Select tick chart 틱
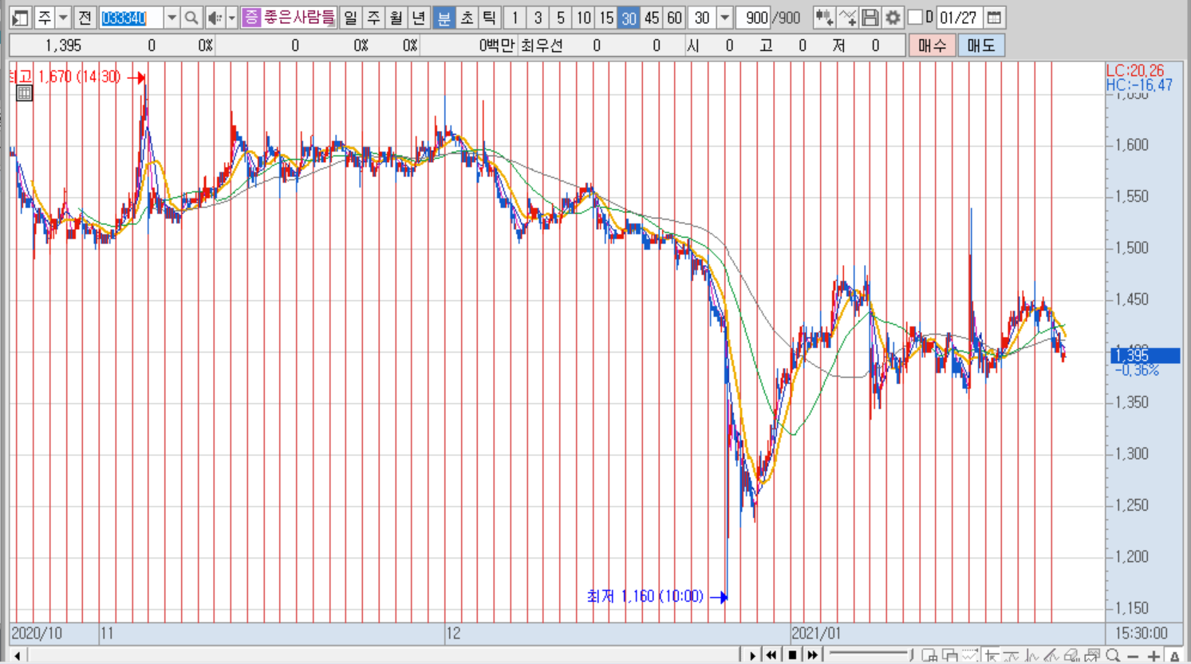Screen dimensions: 1191x664 tap(490, 18)
